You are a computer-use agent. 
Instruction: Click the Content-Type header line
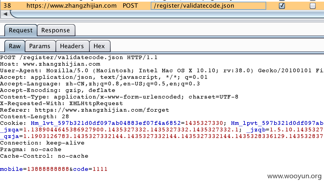[x=119, y=97]
